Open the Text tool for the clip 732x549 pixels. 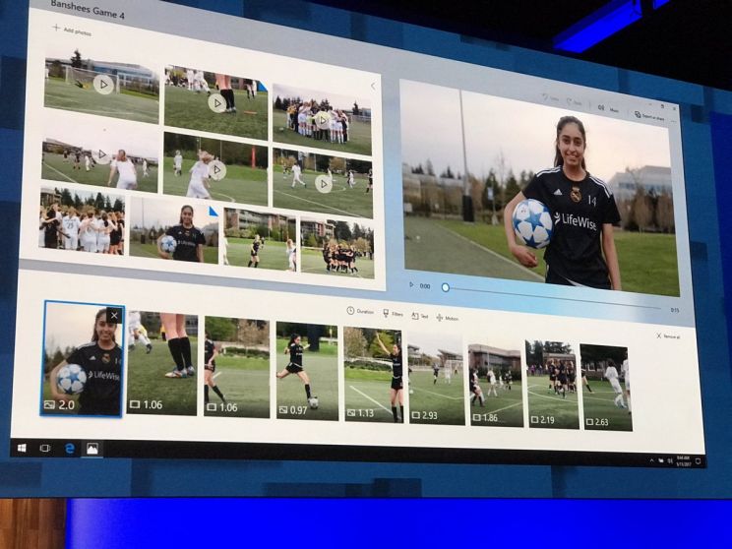click(x=420, y=316)
